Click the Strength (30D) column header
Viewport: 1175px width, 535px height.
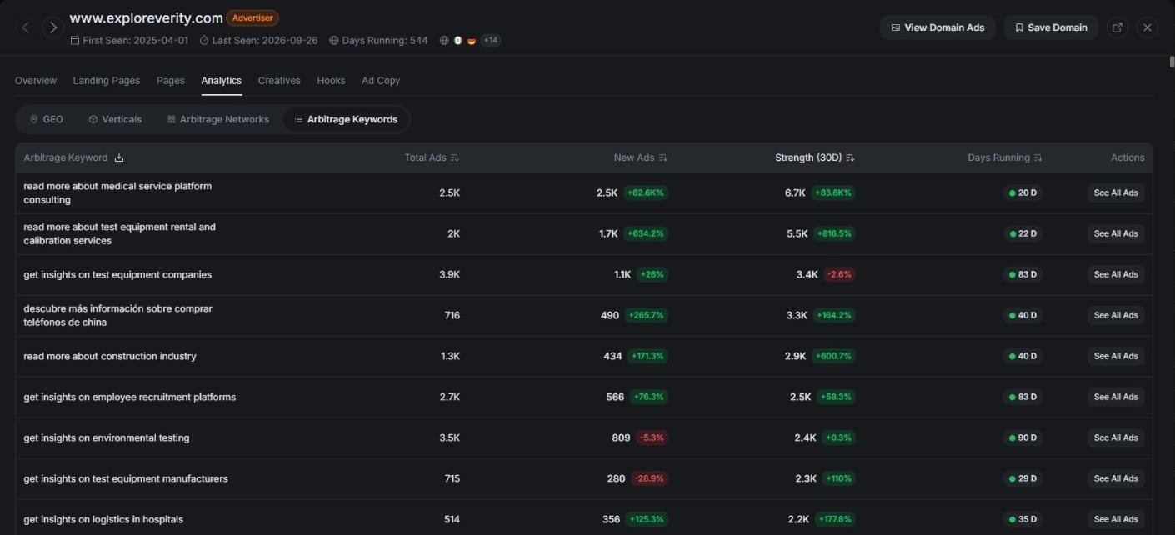coord(808,157)
